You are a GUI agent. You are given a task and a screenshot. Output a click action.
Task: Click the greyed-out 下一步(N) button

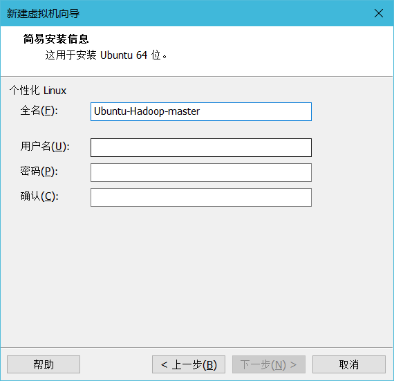[269, 364]
